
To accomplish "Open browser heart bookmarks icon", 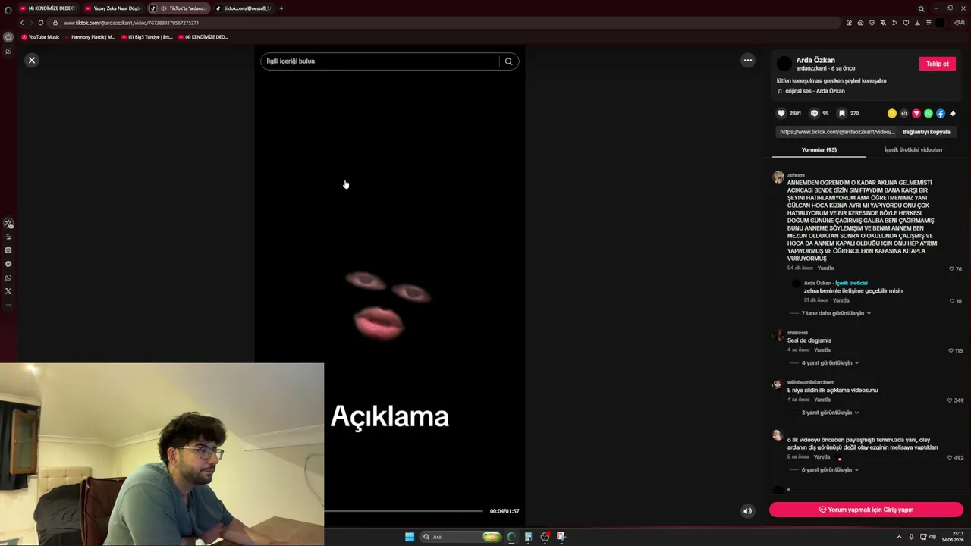I will (x=906, y=23).
